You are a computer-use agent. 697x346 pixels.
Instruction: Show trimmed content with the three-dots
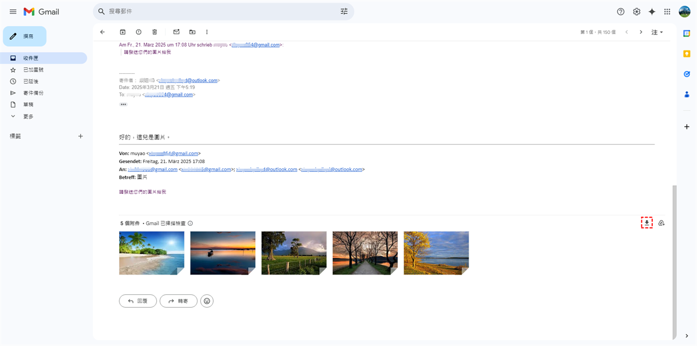(123, 104)
